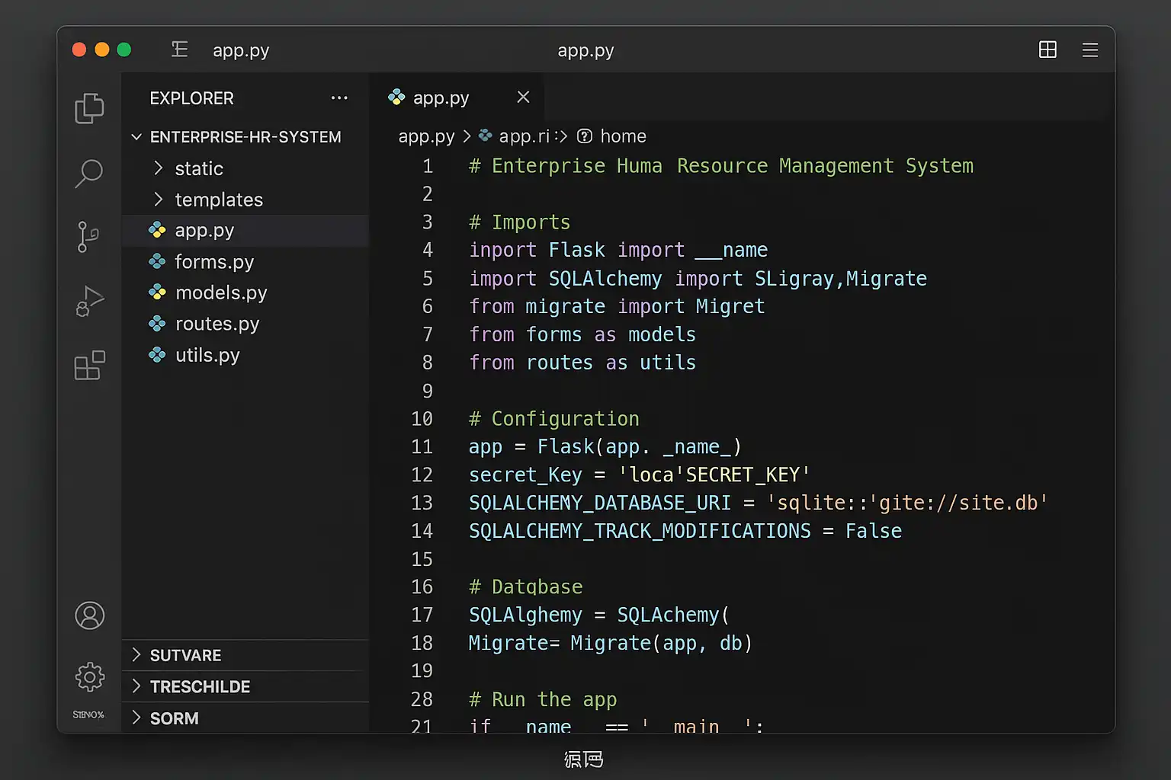The height and width of the screenshot is (780, 1171).
Task: Expand the TRESCHILDE panel section
Action: pyautogui.click(x=200, y=687)
